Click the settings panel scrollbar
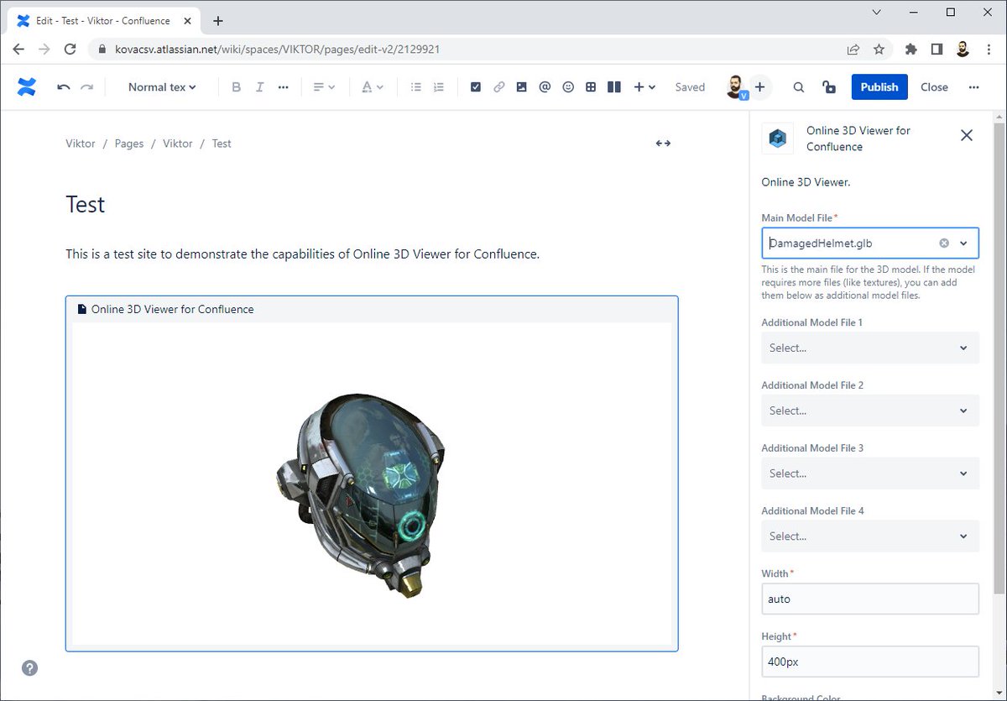 (999, 357)
